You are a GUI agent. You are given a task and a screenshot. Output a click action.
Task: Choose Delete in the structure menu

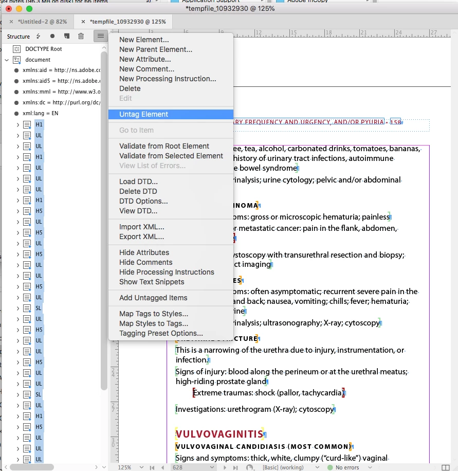130,88
